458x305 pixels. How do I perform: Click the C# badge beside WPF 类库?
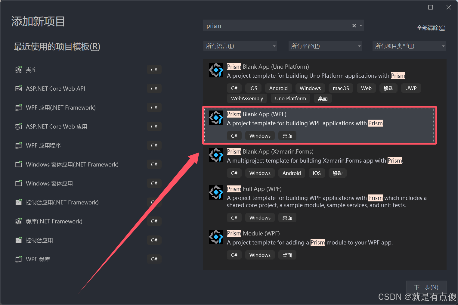pos(154,259)
